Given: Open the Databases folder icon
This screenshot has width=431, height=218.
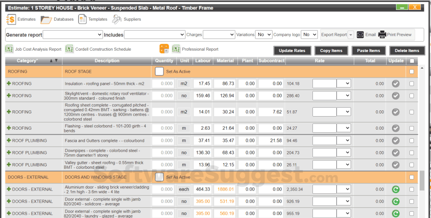Looking at the screenshot, I should point(46,20).
